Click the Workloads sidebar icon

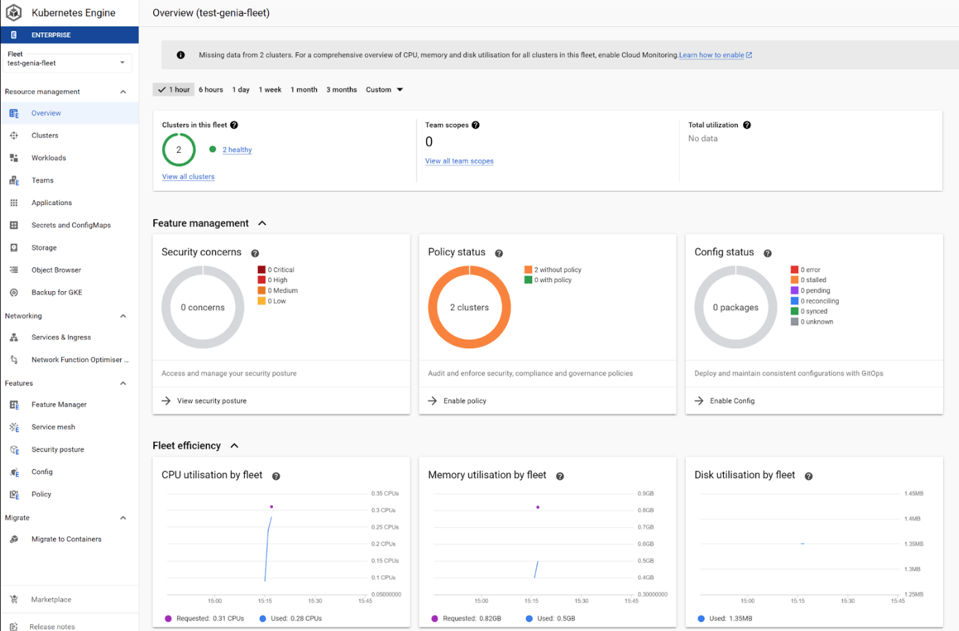point(14,158)
